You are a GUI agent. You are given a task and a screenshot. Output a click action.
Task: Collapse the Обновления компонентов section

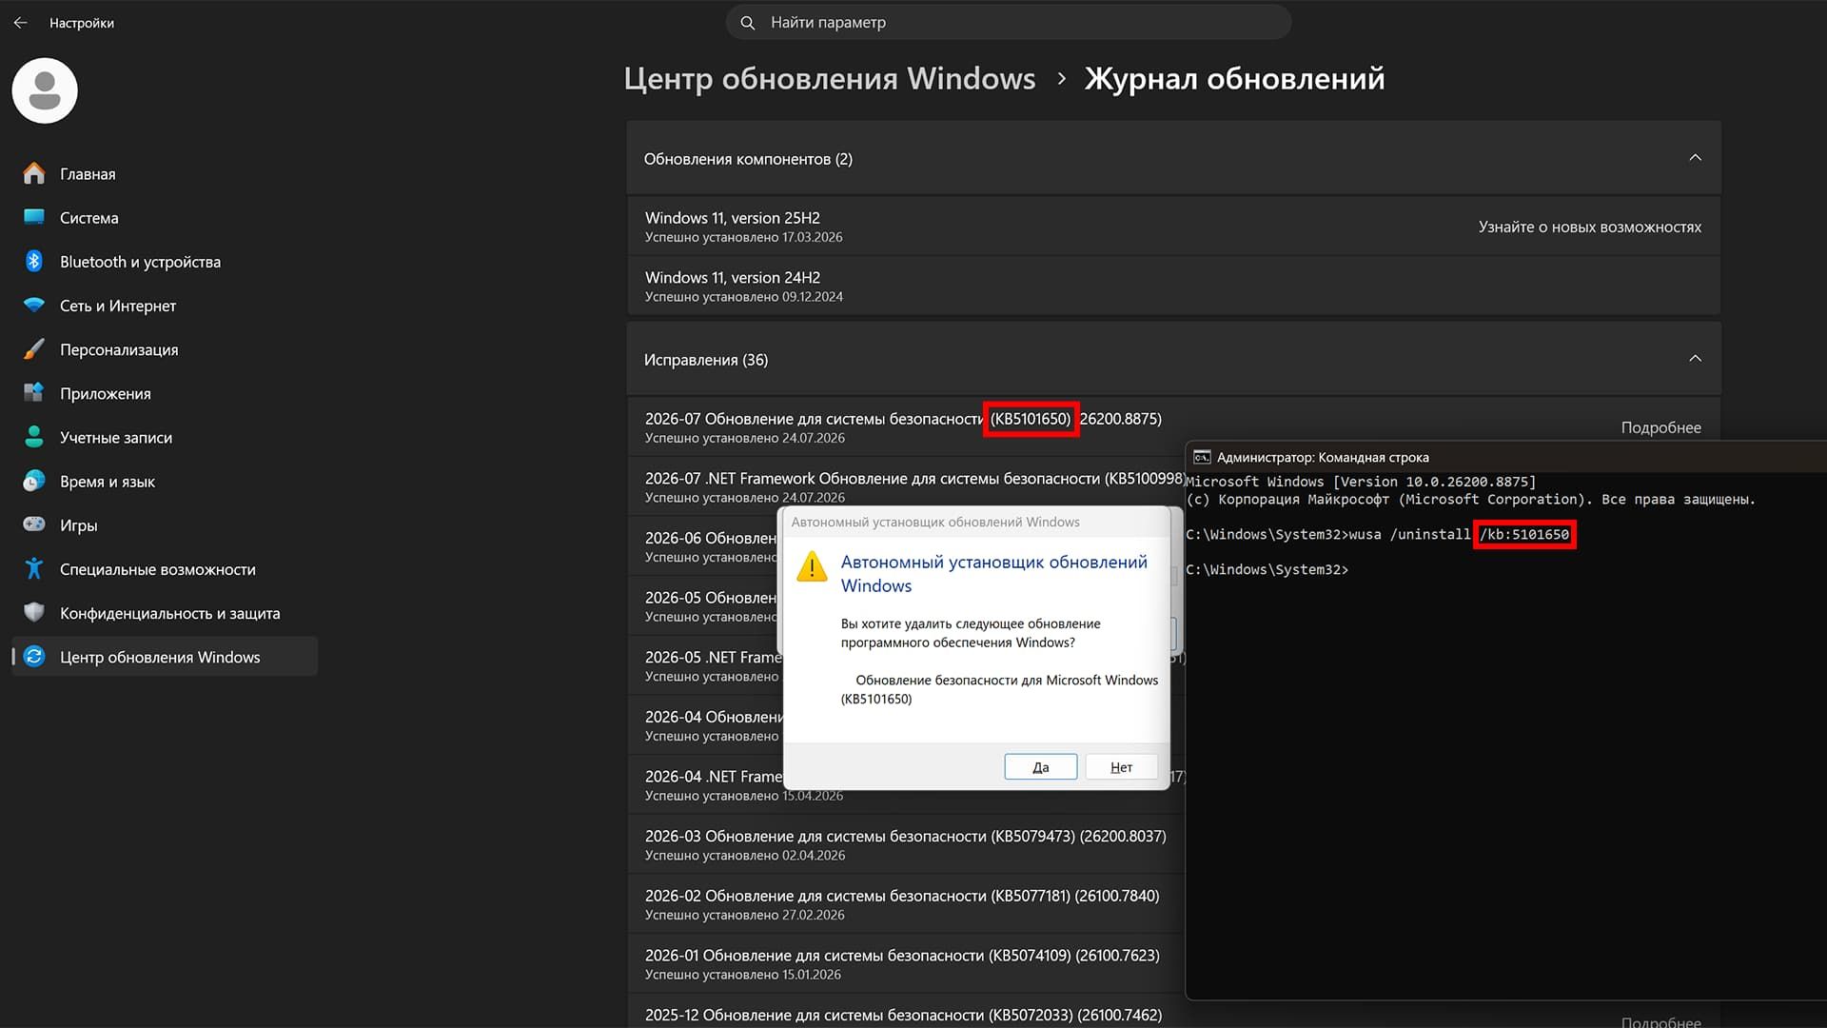click(1695, 158)
